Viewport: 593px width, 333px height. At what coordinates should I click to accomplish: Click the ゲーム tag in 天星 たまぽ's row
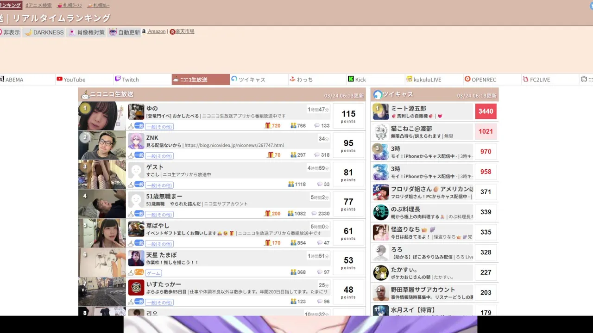click(x=154, y=273)
